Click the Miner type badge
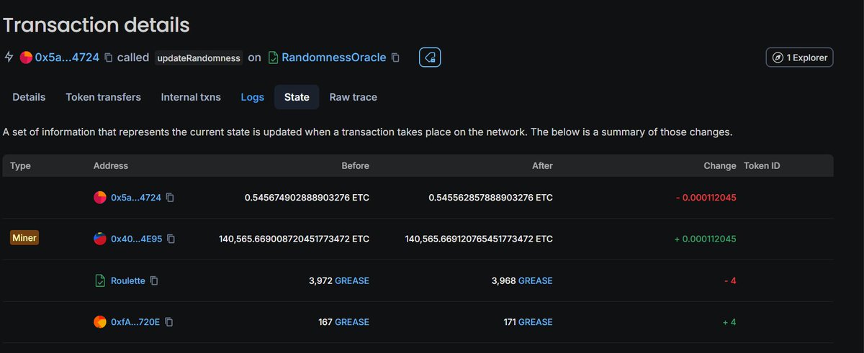The width and height of the screenshot is (864, 353). click(x=24, y=238)
